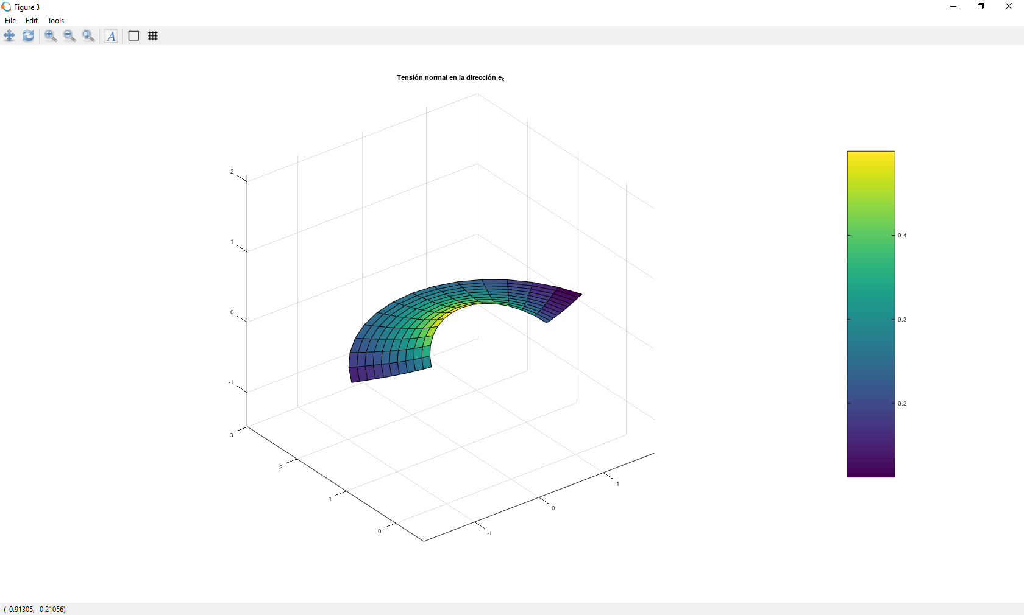The image size is (1024, 615).
Task: Toggle the grid lines icon
Action: pos(153,36)
